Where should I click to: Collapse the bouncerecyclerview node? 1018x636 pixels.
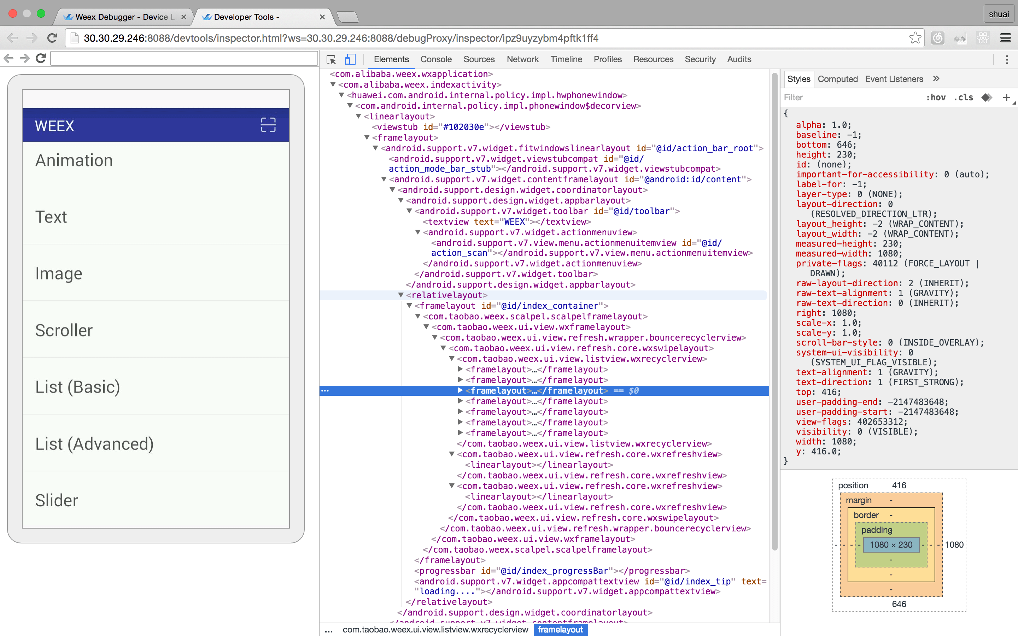coord(435,337)
